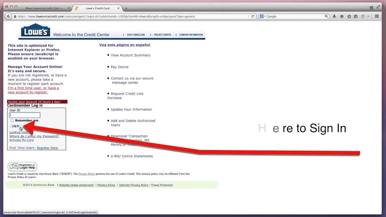
Task: Click Contact us via secure message center text
Action: click(132, 80)
